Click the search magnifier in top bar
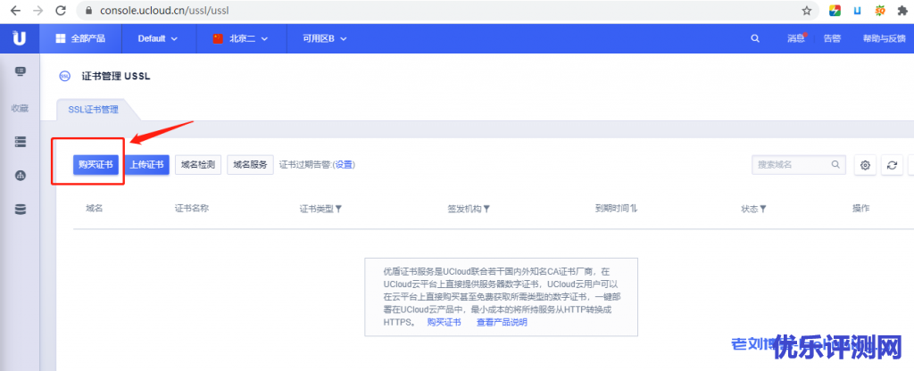This screenshot has height=371, width=914. click(x=756, y=38)
